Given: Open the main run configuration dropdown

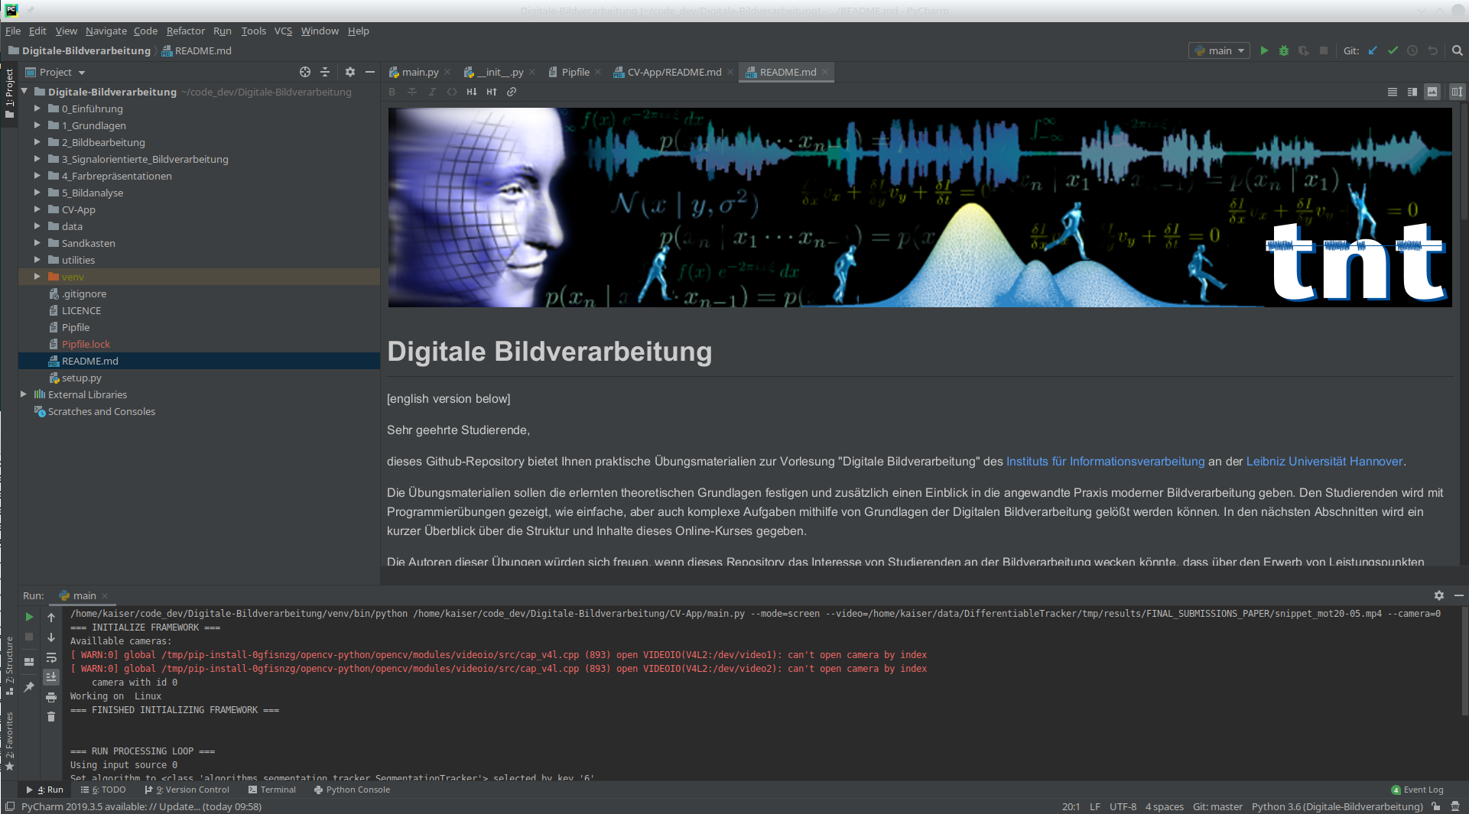Looking at the screenshot, I should [1220, 50].
